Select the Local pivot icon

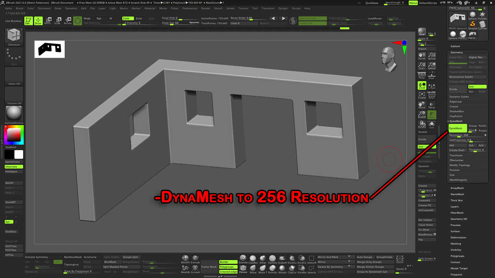422,85
